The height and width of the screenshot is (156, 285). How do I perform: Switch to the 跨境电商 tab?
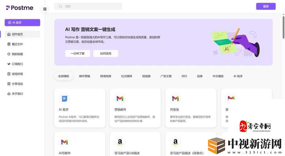106,76
